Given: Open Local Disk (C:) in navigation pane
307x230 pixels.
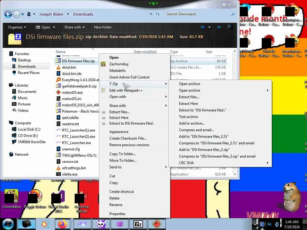Looking at the screenshot, I should (x=29, y=129).
